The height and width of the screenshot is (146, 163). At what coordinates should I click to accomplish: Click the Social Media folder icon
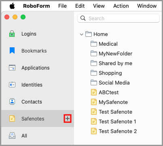pos(94,83)
